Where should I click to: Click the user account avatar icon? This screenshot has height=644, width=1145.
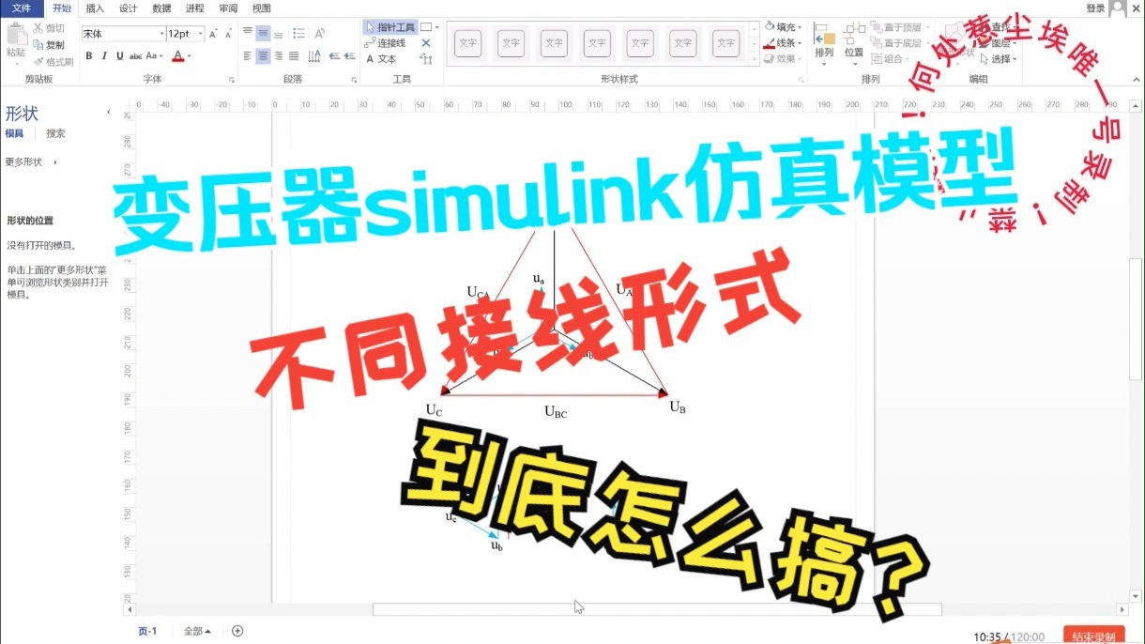coord(1118,8)
